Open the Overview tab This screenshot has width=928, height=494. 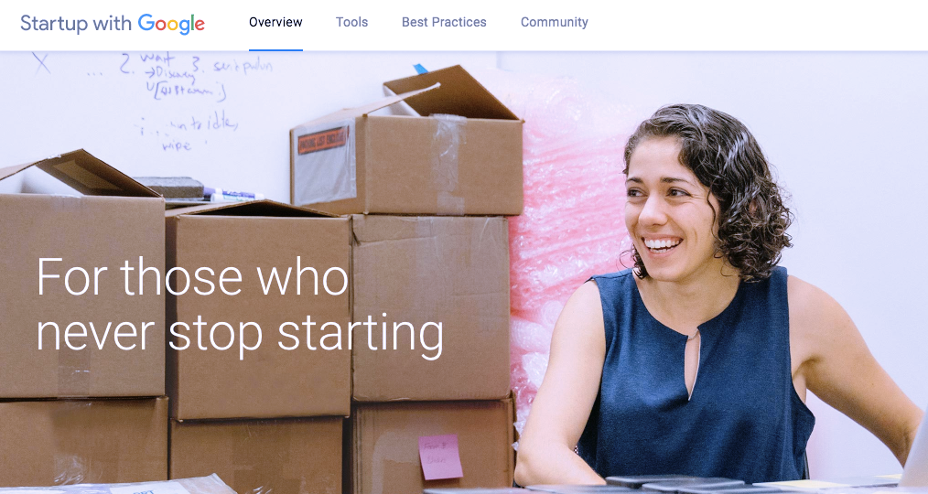275,23
